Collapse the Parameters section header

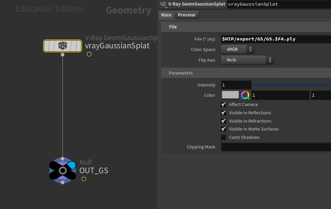tap(181, 73)
